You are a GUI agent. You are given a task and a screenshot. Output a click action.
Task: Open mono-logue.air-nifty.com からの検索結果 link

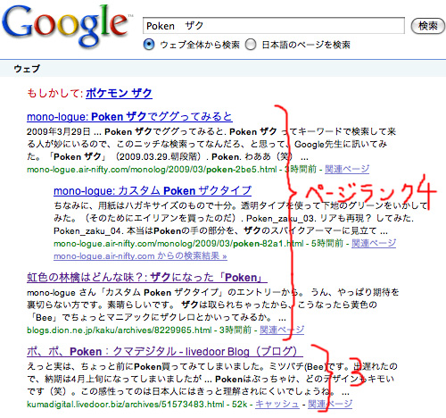pos(140,256)
